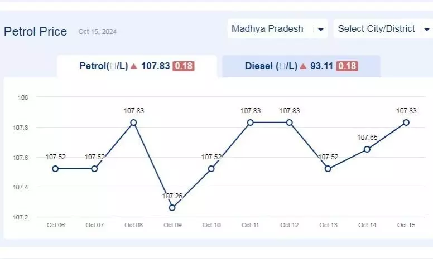Viewport: 433px width, 259px height.
Task: Click the Petrol Price heading
Action: point(35,31)
